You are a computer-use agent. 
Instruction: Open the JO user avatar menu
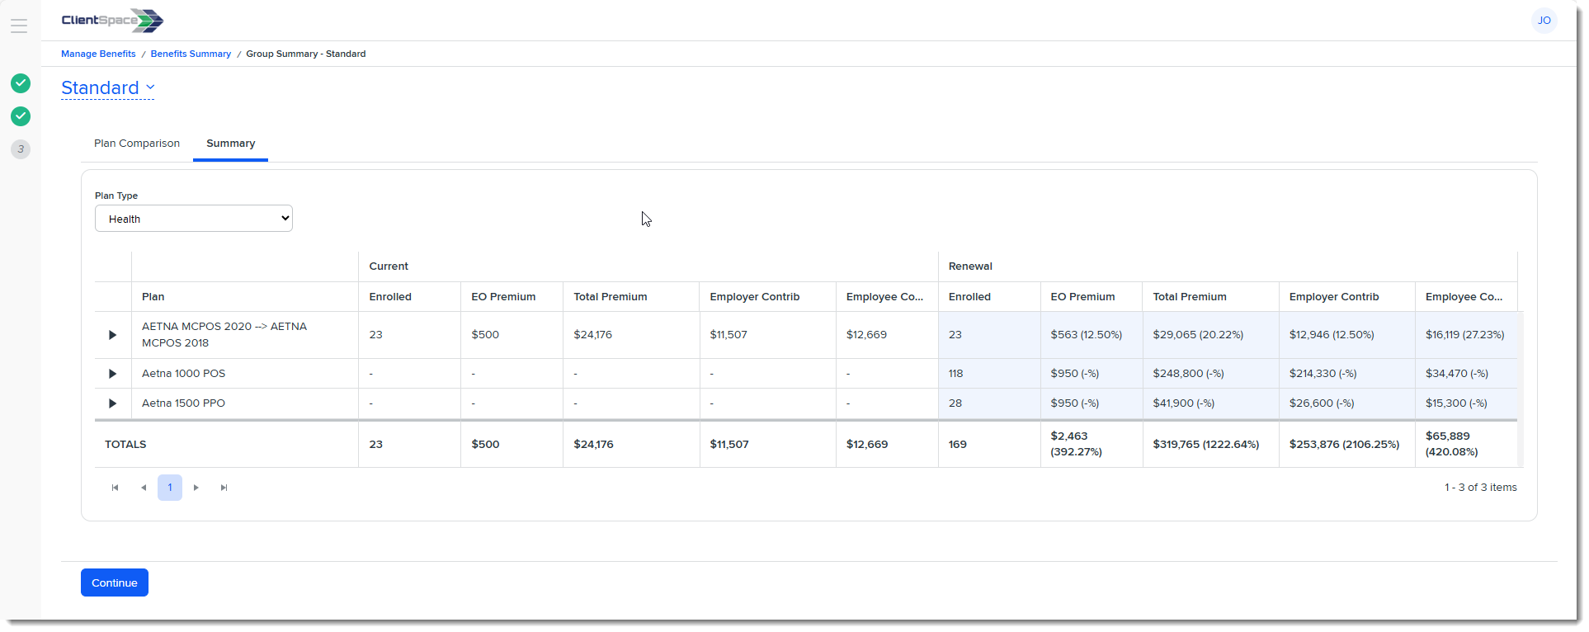point(1543,21)
